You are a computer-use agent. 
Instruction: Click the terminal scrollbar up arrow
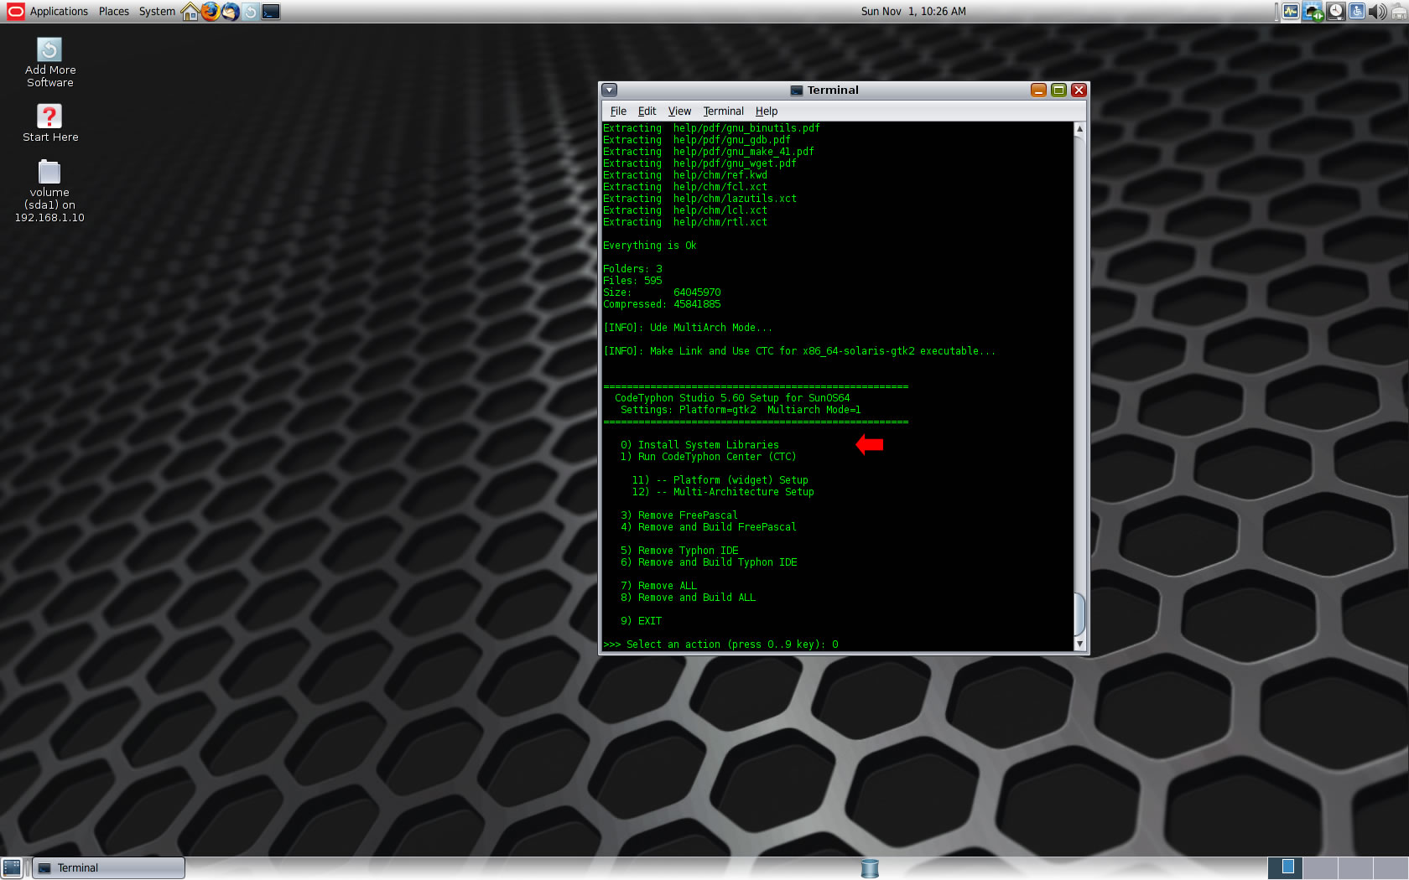[x=1079, y=128]
